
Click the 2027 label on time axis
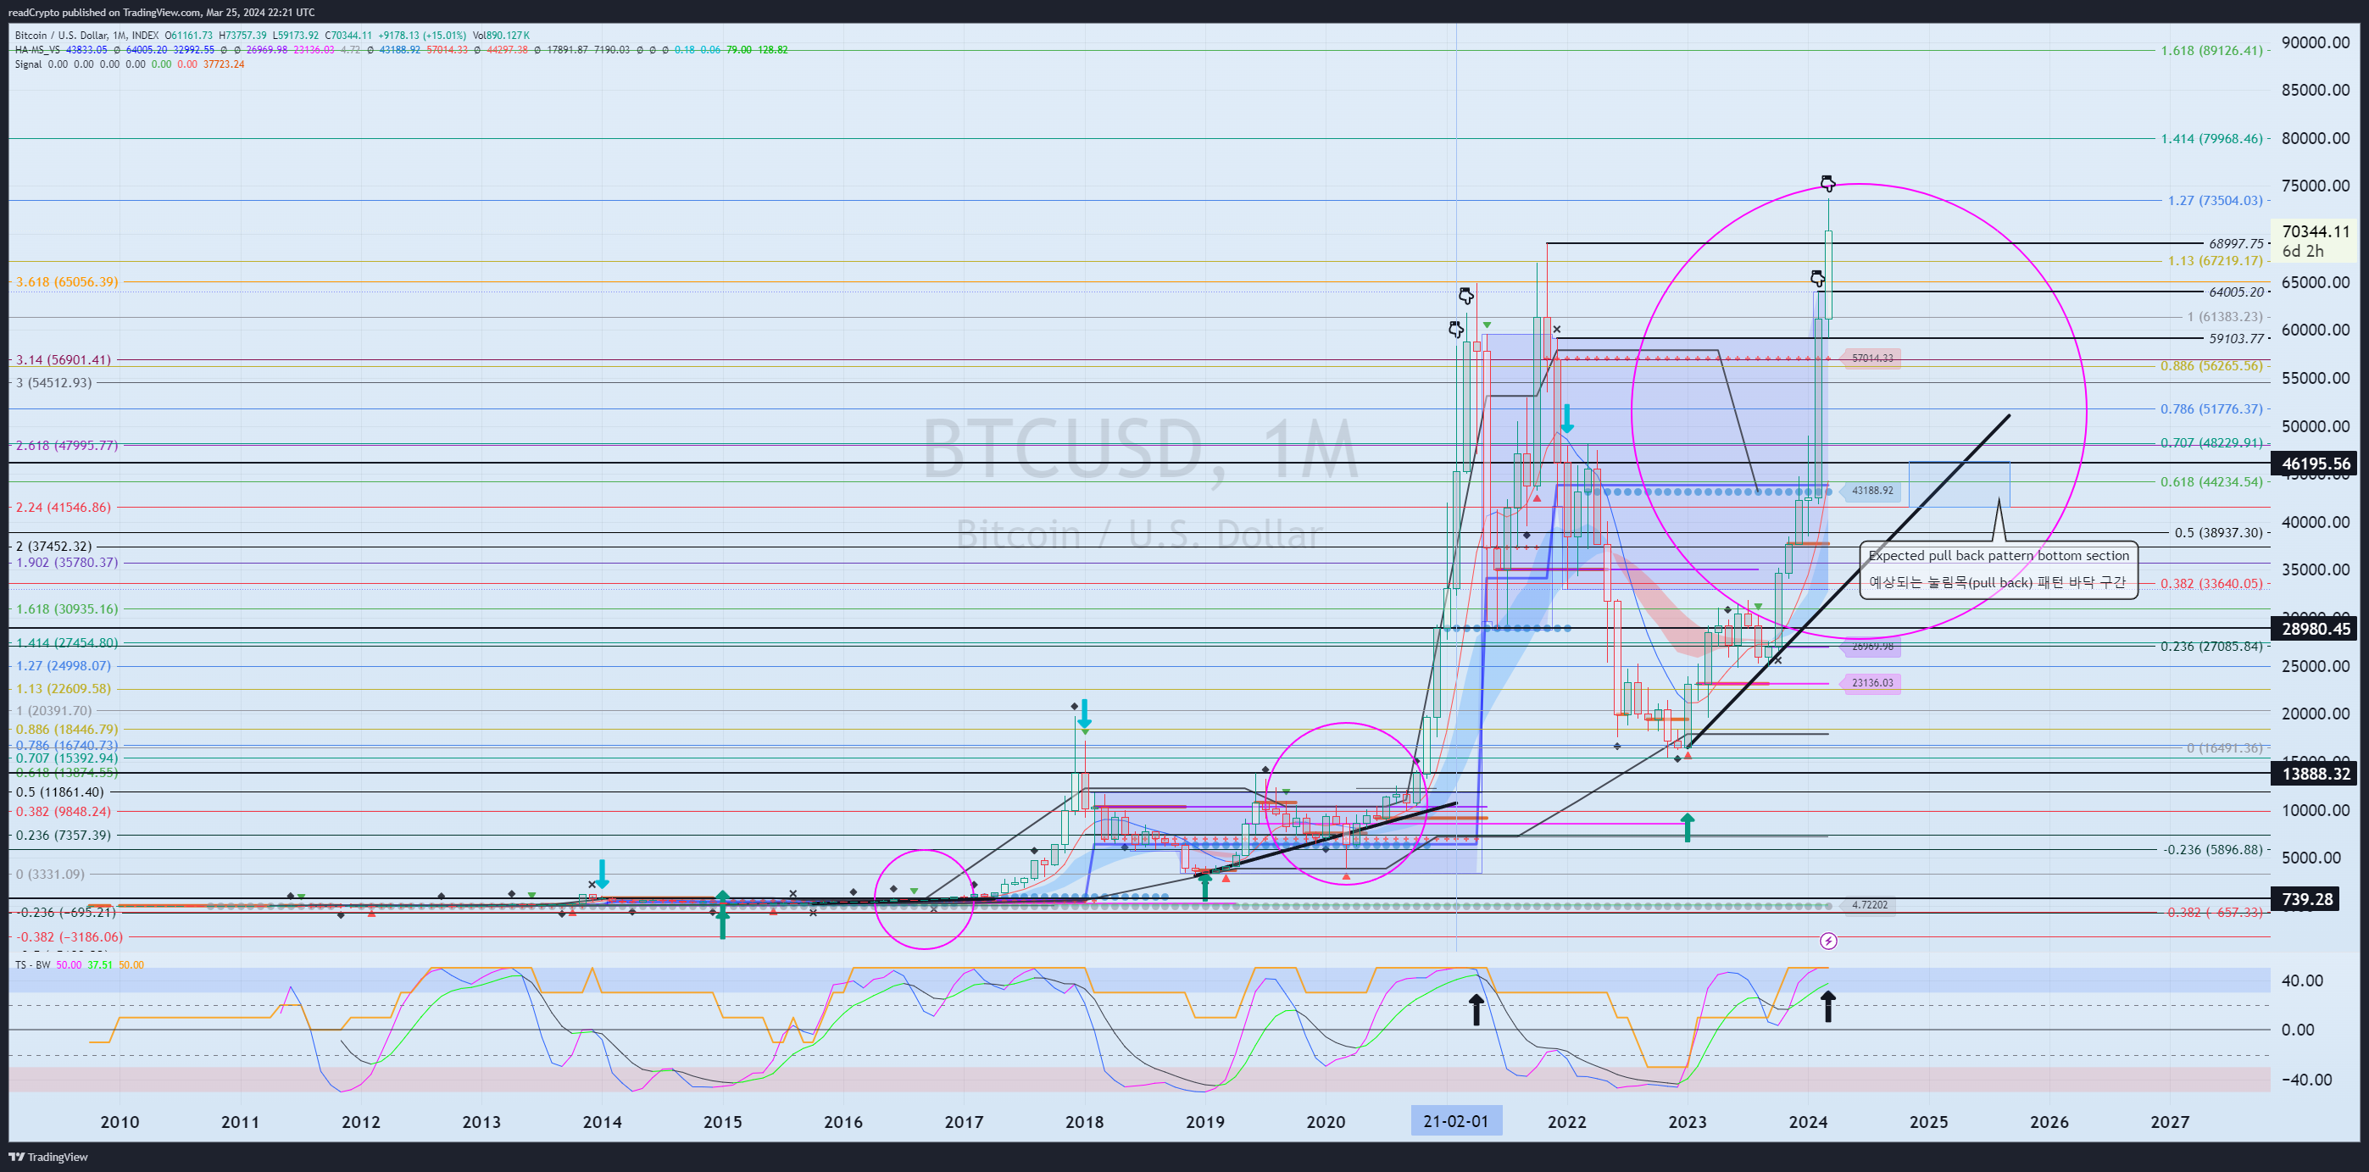point(2170,1122)
